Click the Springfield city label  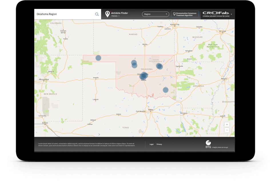click(189, 51)
